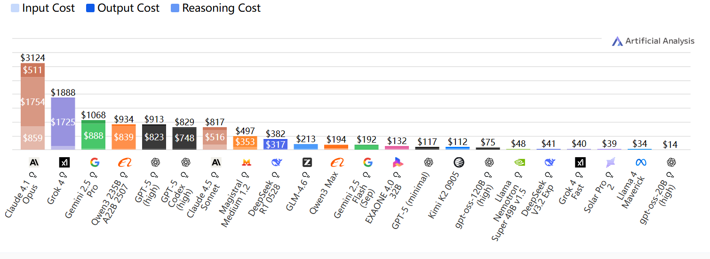Click the $1725 segment of the Grok 4 bar
The width and height of the screenshot is (710, 259).
(63, 122)
